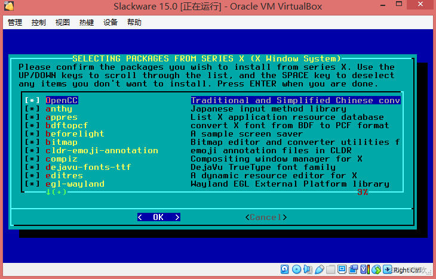This screenshot has height=279, width=436.
Task: Toggle the dejavu-fonts-ttf checkbox
Action: click(x=32, y=167)
